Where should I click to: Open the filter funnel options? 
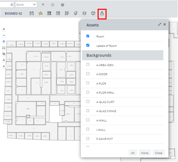(x=43, y=5)
